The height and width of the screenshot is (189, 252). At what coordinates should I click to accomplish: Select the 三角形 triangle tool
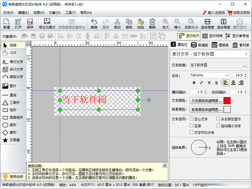[13, 102]
